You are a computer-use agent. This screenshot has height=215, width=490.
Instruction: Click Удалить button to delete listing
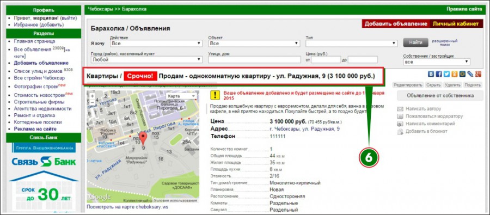click(x=452, y=85)
